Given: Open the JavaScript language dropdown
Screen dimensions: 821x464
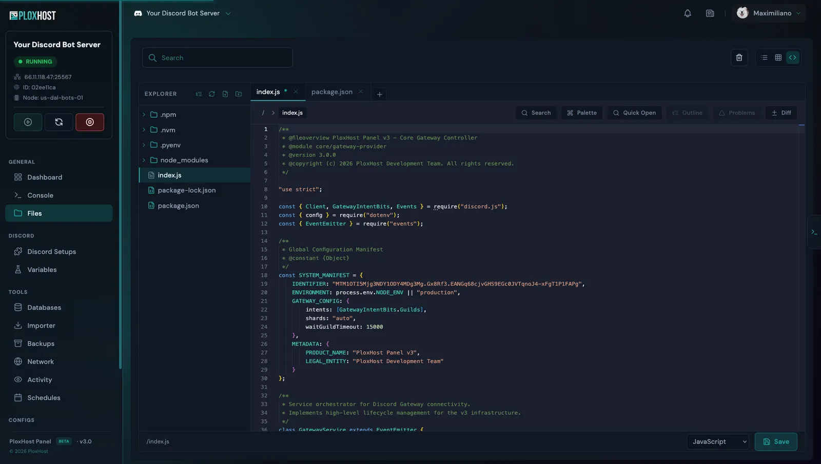Looking at the screenshot, I should (x=718, y=441).
